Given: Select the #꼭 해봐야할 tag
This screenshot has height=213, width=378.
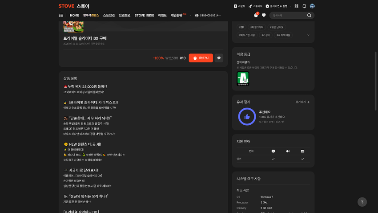Looking at the screenshot, I should click(283, 35).
